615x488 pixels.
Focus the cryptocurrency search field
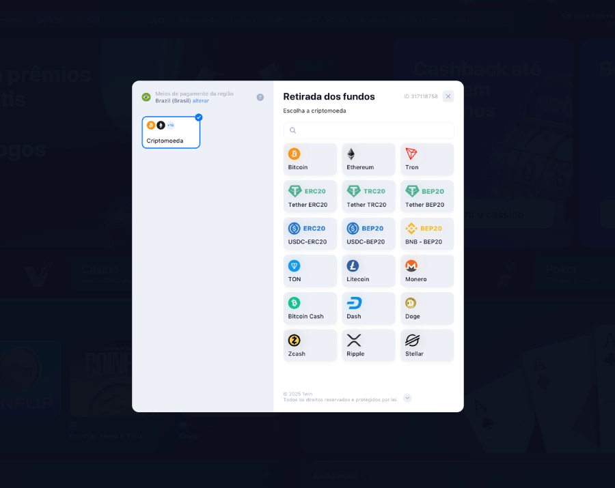pos(369,130)
